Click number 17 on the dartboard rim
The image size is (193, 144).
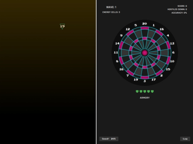coord(154,80)
